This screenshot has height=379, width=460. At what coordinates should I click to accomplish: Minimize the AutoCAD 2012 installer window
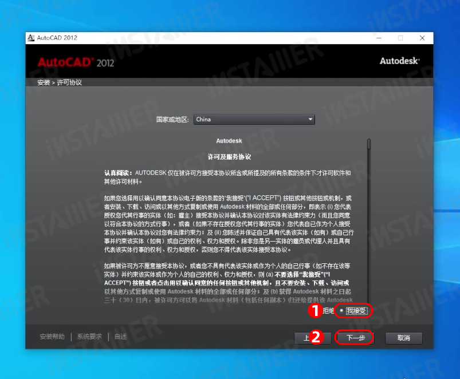(x=379, y=38)
